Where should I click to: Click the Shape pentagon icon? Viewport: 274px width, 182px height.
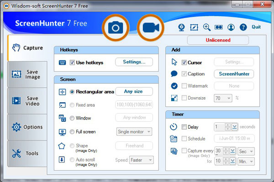tap(62, 146)
